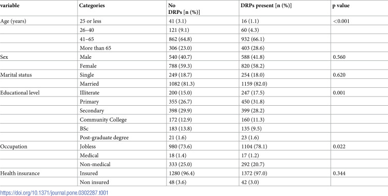Click the '<0.001' p value cell
Viewport: 388px width, 196px height.
point(341,21)
